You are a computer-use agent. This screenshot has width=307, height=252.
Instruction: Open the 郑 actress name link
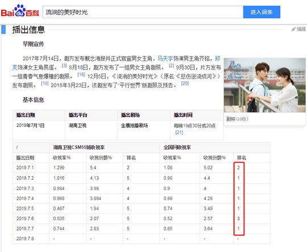point(218,59)
